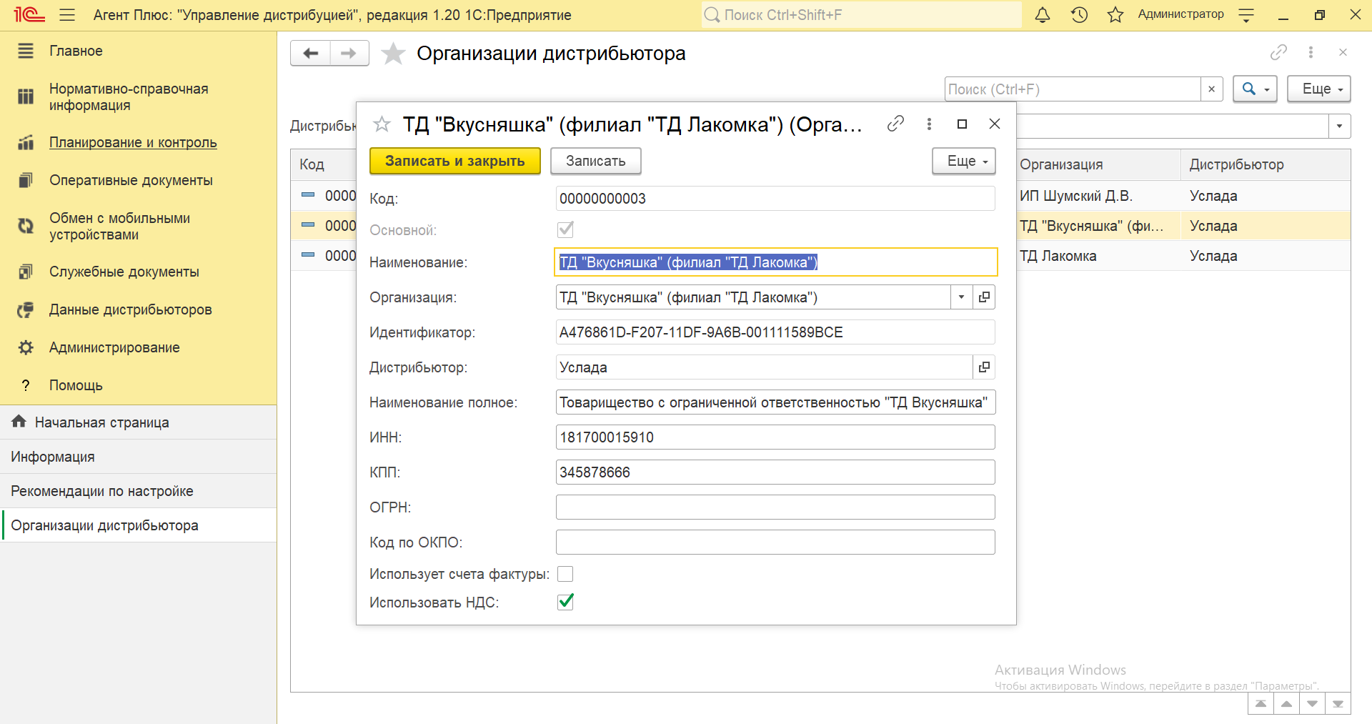This screenshot has width=1372, height=724.
Task: Click the Наименование input field
Action: point(775,262)
